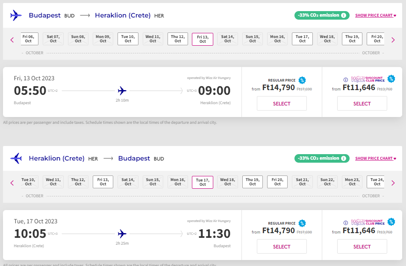Click info icon beside outbound Wizz Discount Club

point(346,79)
